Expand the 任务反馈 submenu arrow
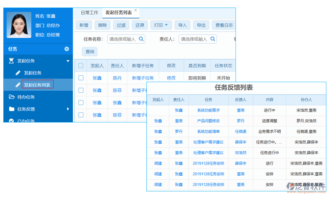The height and width of the screenshot is (197, 329). click(68, 109)
